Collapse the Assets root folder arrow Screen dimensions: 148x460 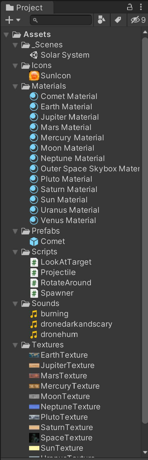point(6,35)
